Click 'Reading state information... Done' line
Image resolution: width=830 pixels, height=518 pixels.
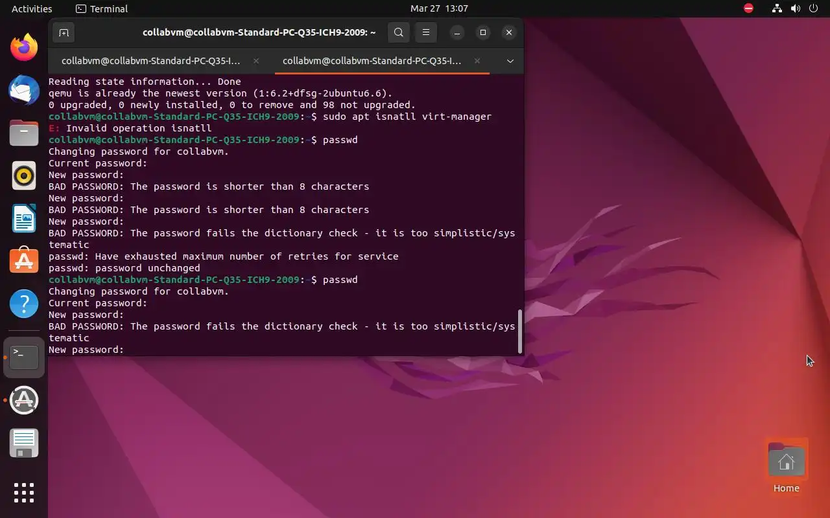click(145, 82)
